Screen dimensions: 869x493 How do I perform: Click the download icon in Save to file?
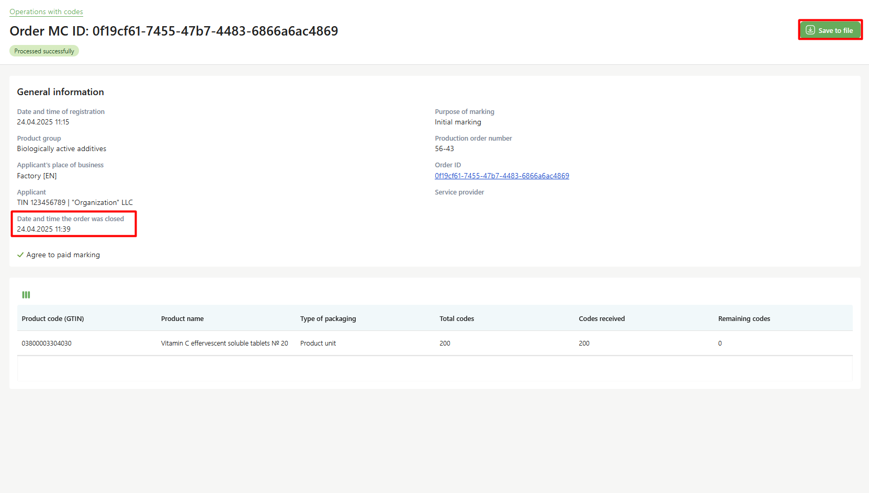pos(810,30)
